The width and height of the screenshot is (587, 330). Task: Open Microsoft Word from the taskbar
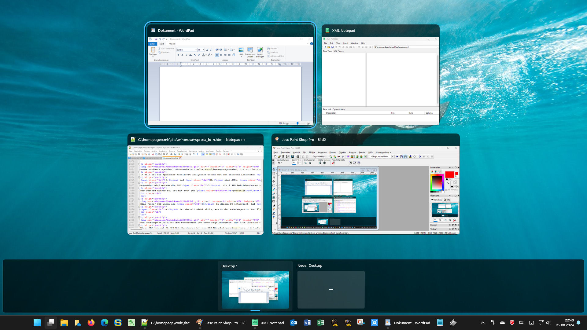[x=307, y=323]
